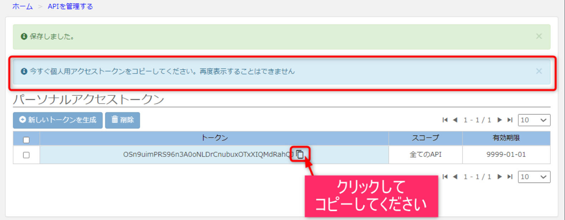Go to previous page in bottom pager
The width and height of the screenshot is (565, 220).
455,177
